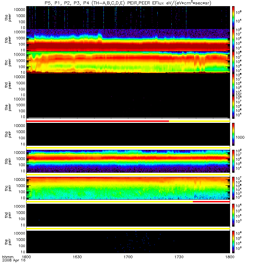Click the 1800 time axis label
The image size is (256, 273).
tap(230, 257)
